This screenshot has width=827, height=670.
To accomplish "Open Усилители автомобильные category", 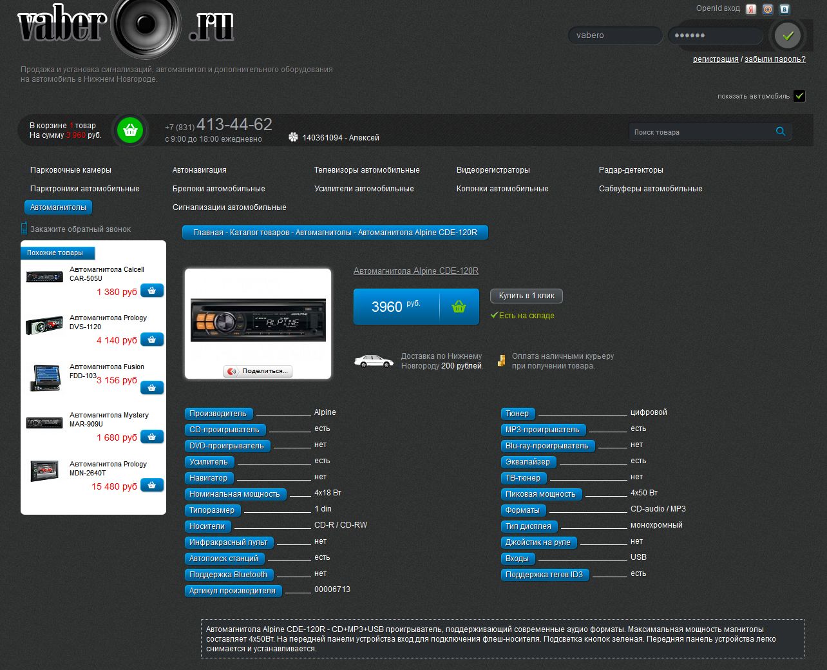I will point(364,189).
